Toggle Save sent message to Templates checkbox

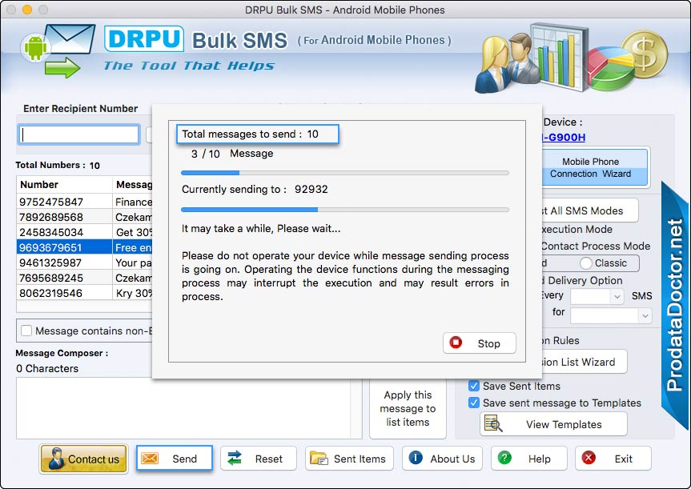[474, 403]
